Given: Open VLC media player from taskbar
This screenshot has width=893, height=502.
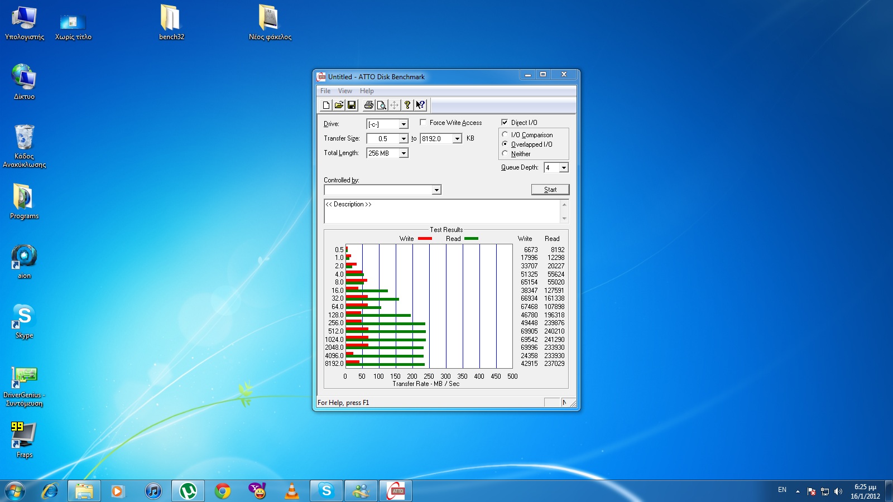Looking at the screenshot, I should pyautogui.click(x=292, y=491).
